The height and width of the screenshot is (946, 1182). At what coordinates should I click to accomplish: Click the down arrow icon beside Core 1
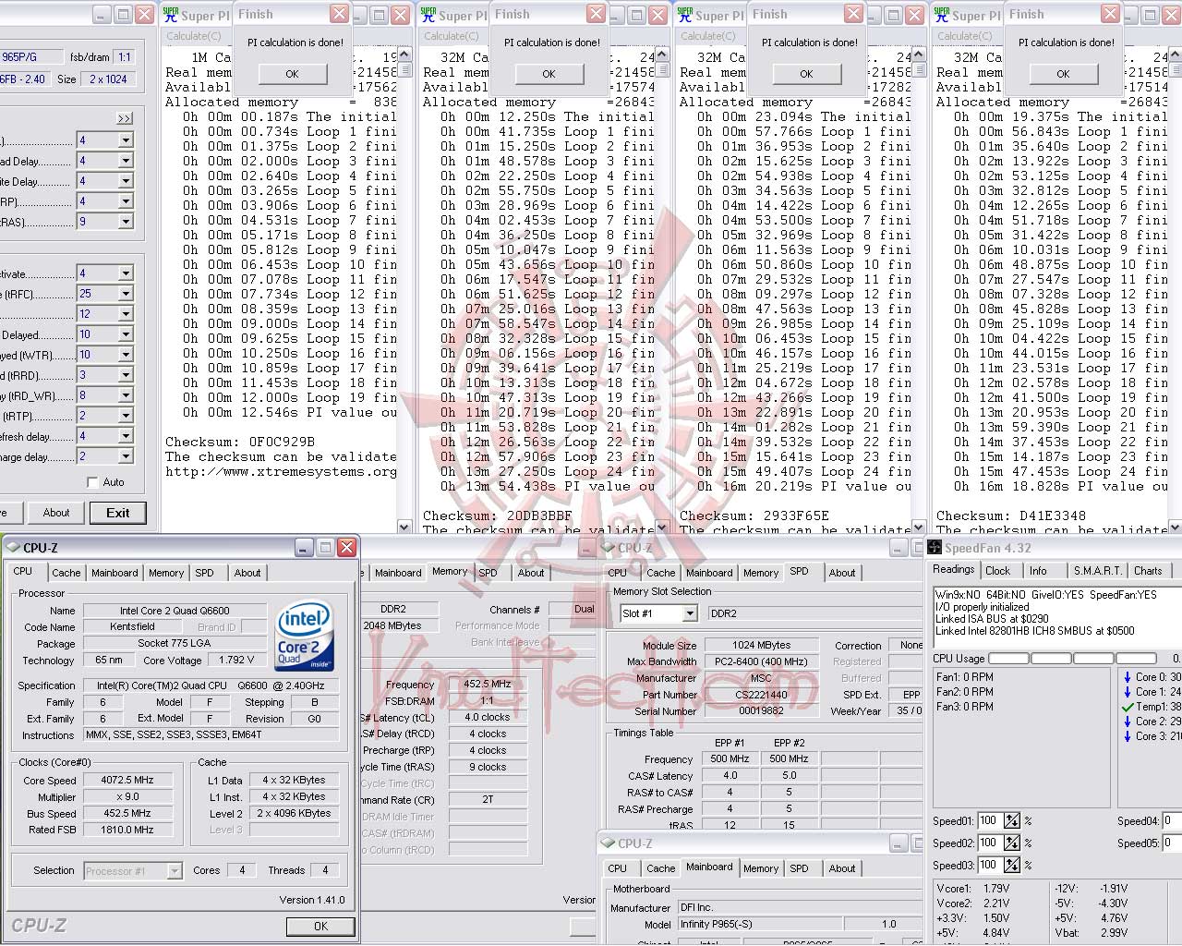(1128, 692)
